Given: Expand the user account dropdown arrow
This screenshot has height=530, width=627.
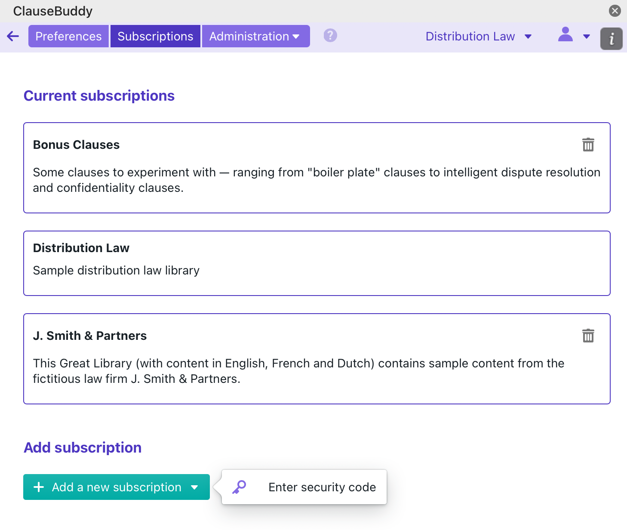Looking at the screenshot, I should tap(587, 37).
